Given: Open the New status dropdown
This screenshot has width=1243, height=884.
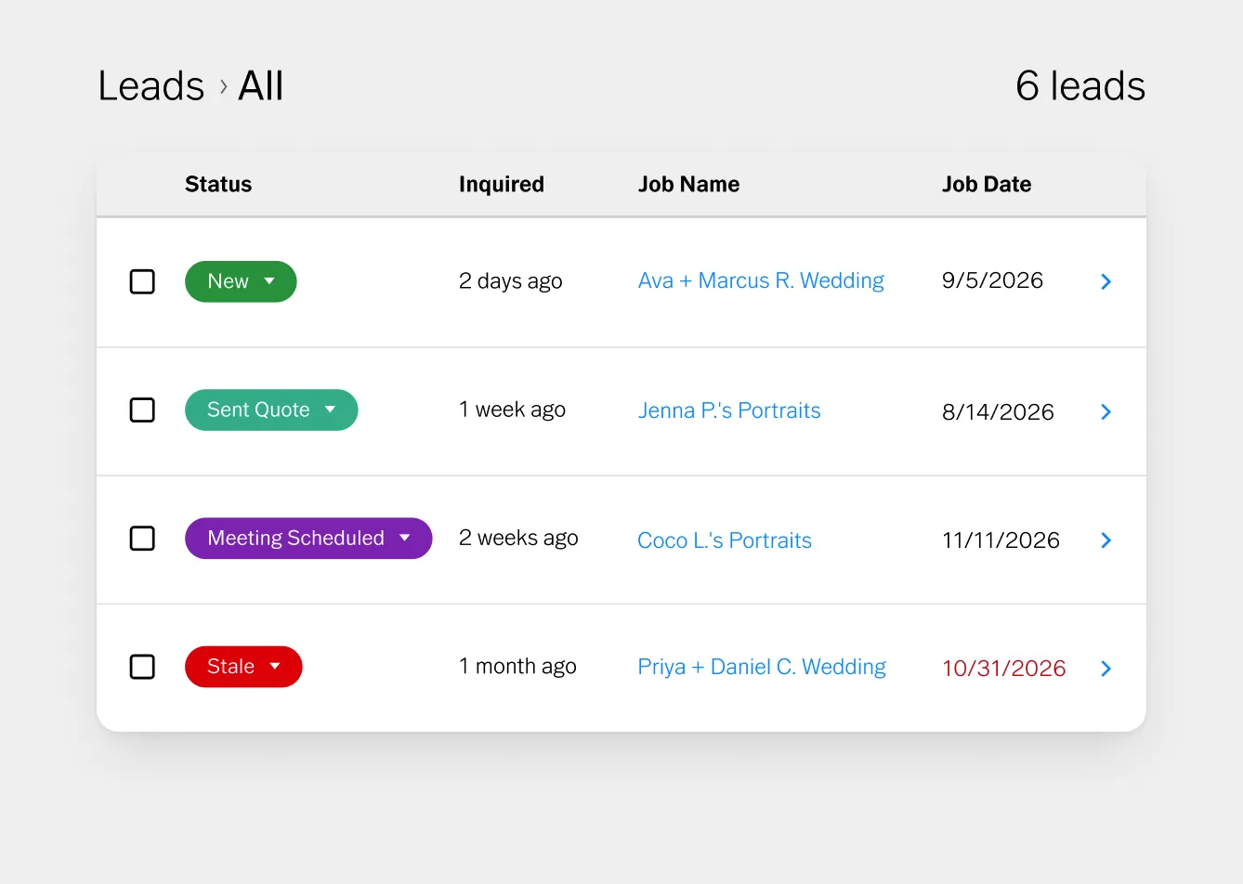Looking at the screenshot, I should pos(241,281).
